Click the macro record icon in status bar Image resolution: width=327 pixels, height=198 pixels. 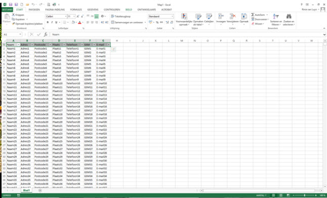[x=19, y=195]
